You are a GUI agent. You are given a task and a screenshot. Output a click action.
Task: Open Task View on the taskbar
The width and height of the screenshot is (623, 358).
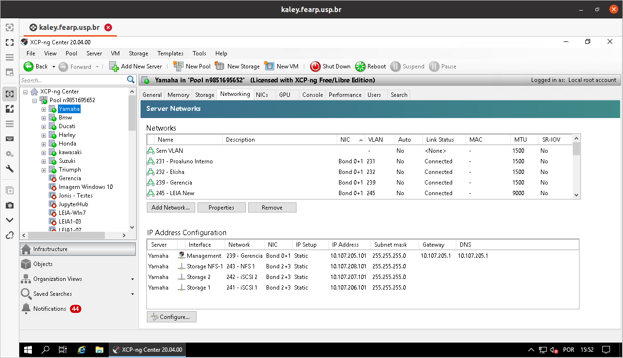(62, 350)
